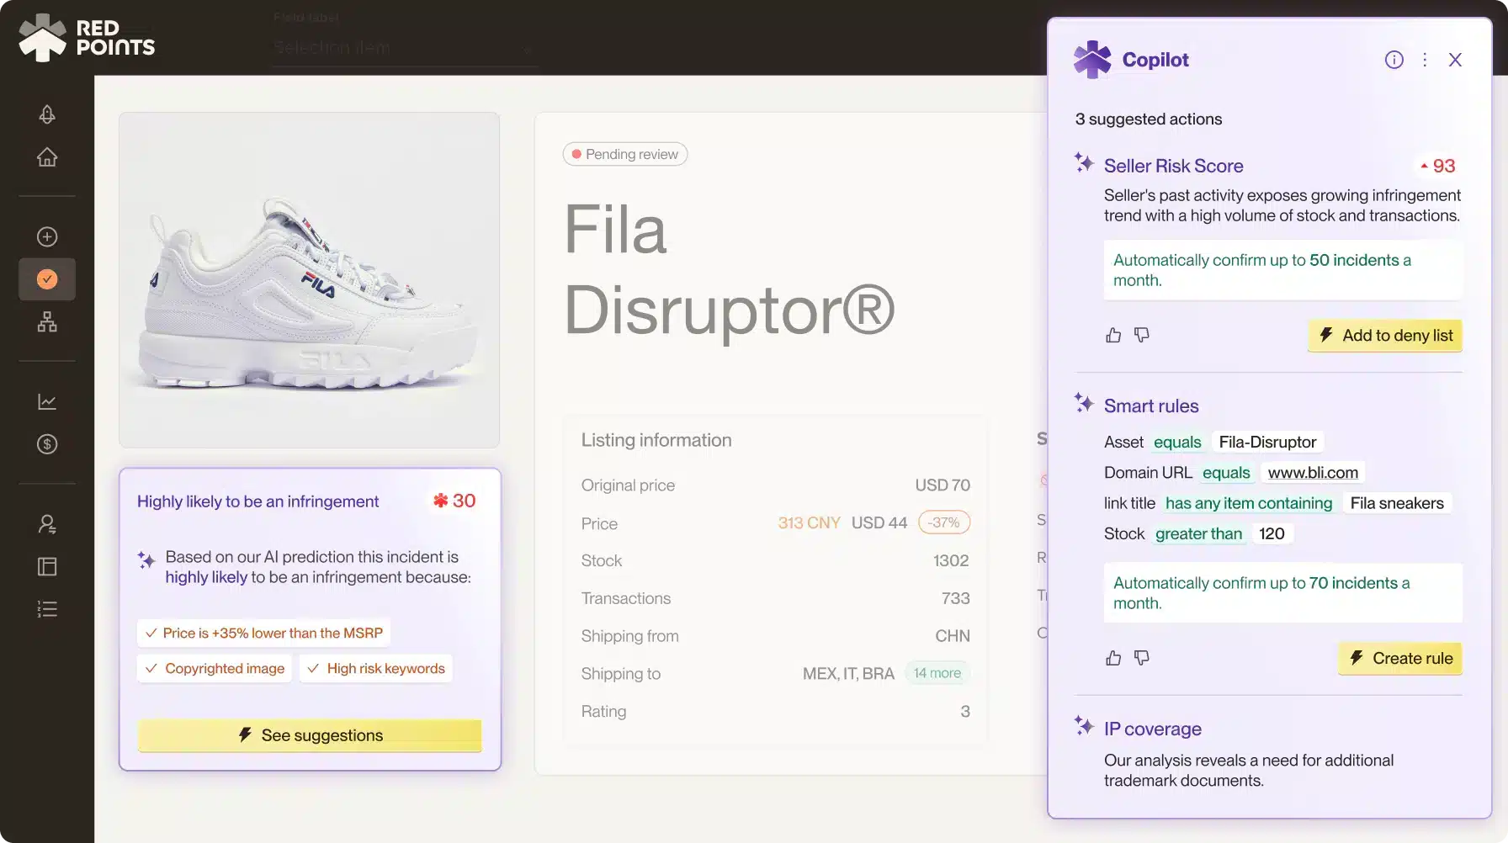The height and width of the screenshot is (843, 1508).
Task: Select the orange checkmark validation icon
Action: click(x=47, y=279)
